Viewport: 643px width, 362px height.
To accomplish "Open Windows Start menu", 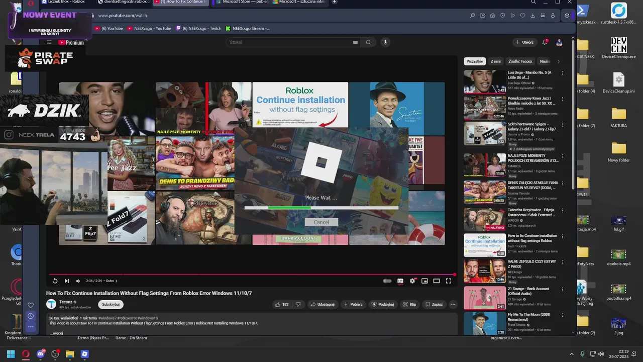I will coord(11,354).
